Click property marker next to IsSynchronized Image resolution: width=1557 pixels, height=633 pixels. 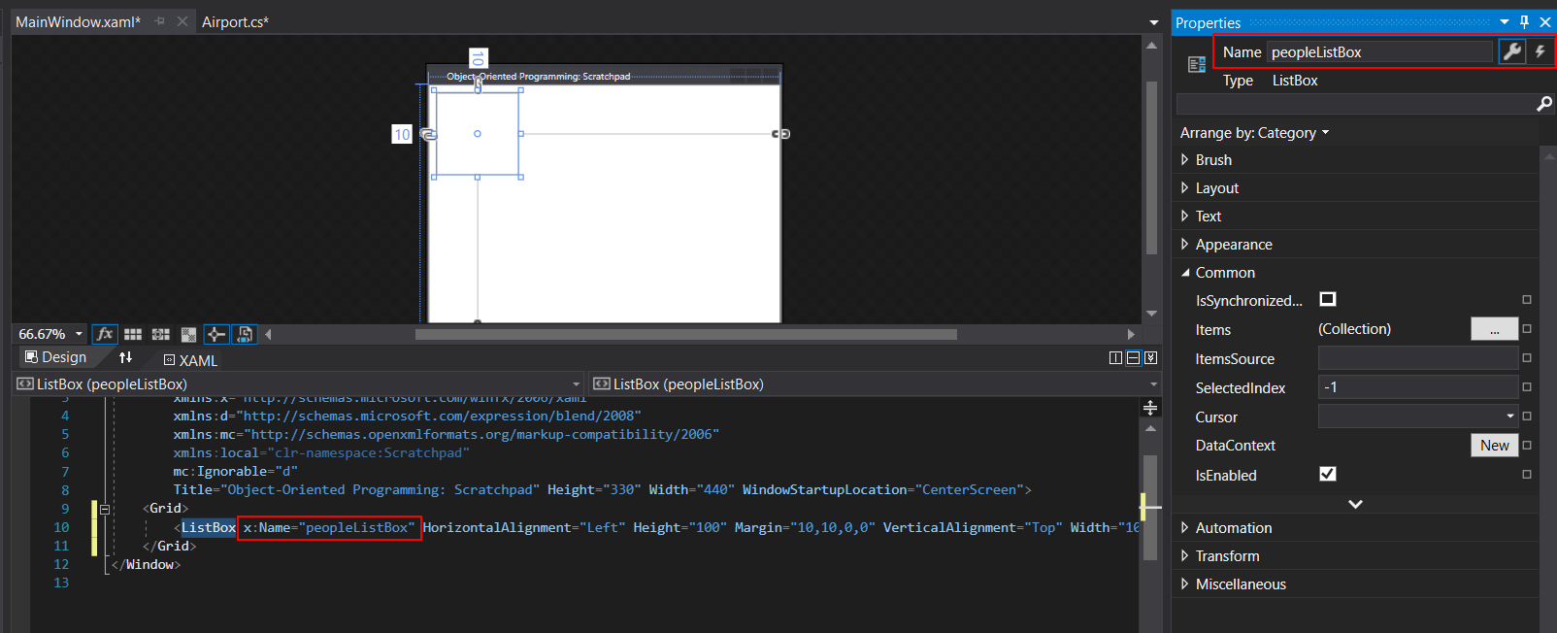pos(1526,300)
